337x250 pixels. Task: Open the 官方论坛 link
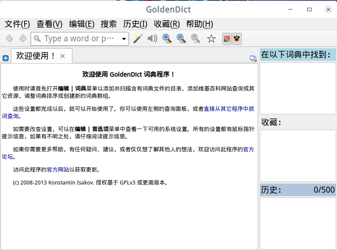(249, 149)
